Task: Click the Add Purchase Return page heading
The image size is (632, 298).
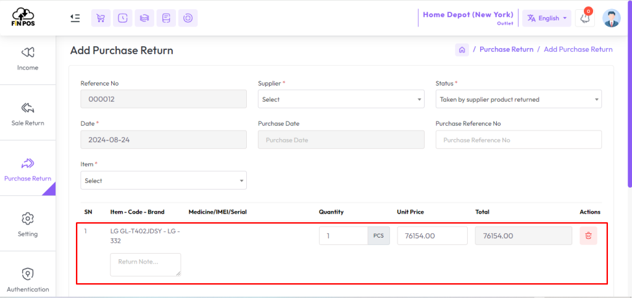Action: point(122,50)
